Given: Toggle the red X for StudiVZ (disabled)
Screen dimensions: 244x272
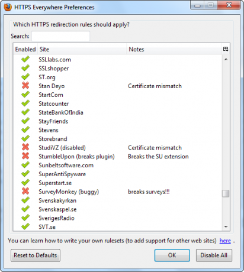Looking at the screenshot, I should click(25, 147).
